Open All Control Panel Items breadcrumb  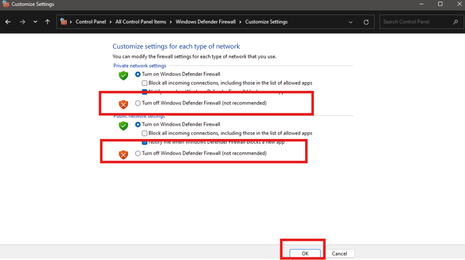pyautogui.click(x=141, y=22)
